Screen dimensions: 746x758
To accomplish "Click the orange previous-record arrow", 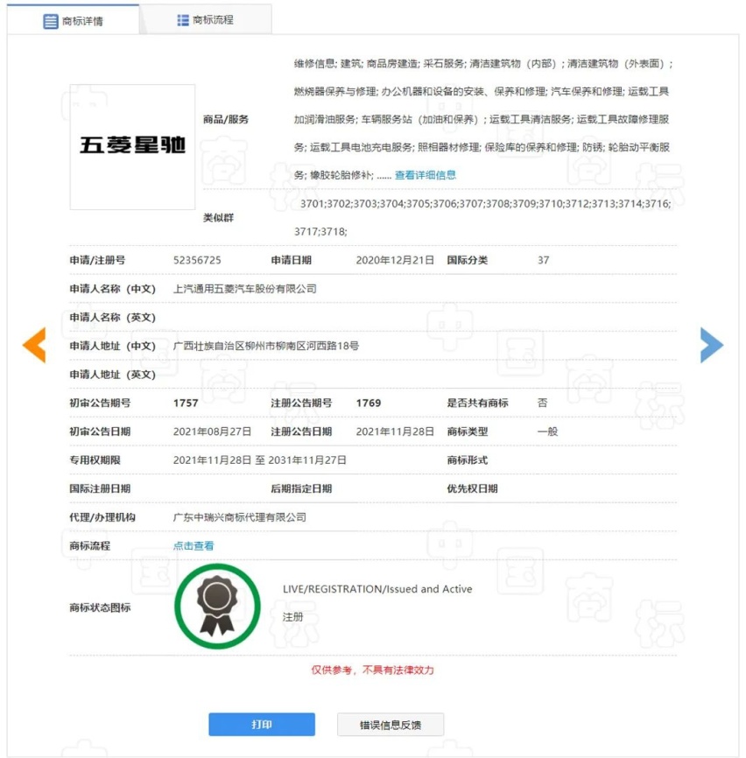I will 34,345.
